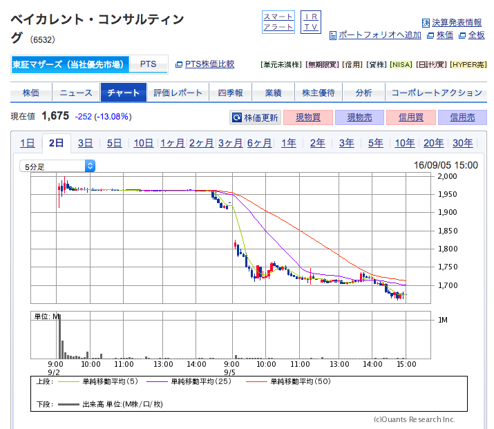Open the コーポレートアクション tab

pos(437,93)
